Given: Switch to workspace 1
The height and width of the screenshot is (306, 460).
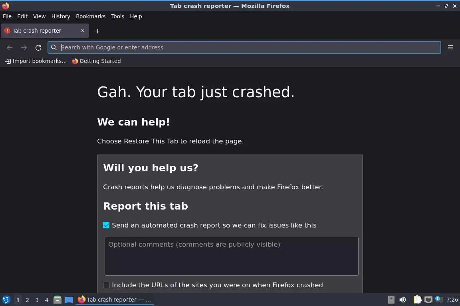Looking at the screenshot, I should pos(18,300).
